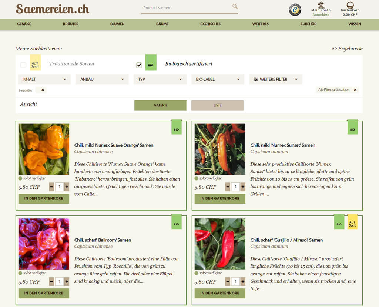Expand the Weitere Filter dropdown
The width and height of the screenshot is (379, 307).
(x=275, y=79)
